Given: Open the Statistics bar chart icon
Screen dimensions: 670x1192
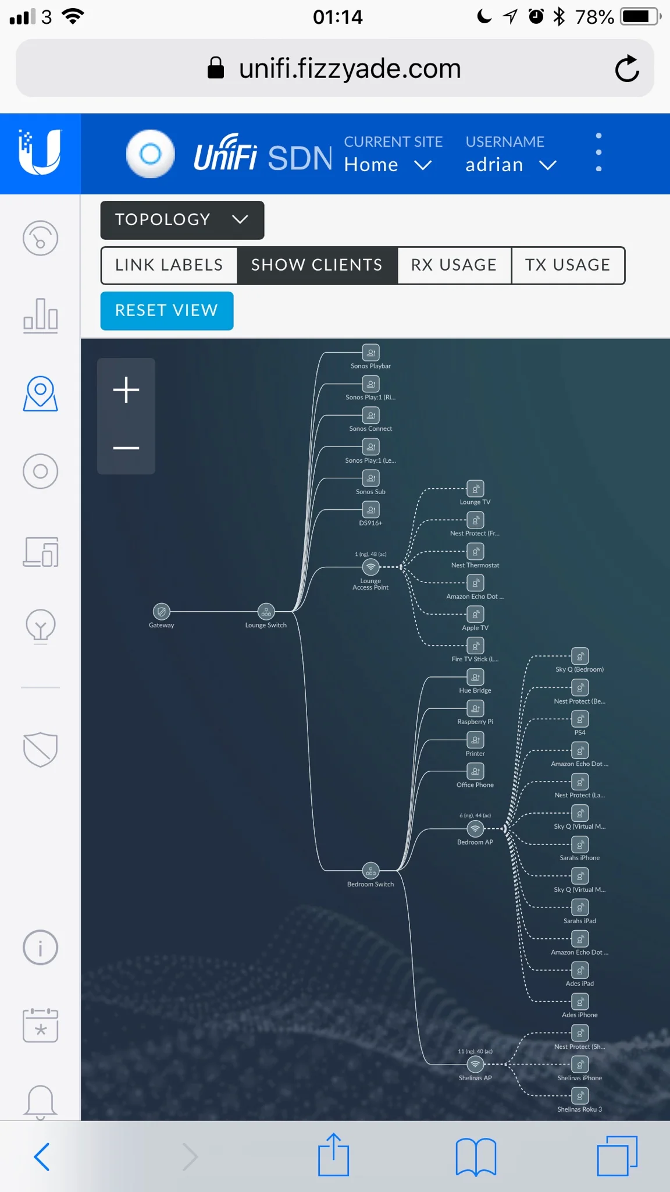Looking at the screenshot, I should click(40, 315).
